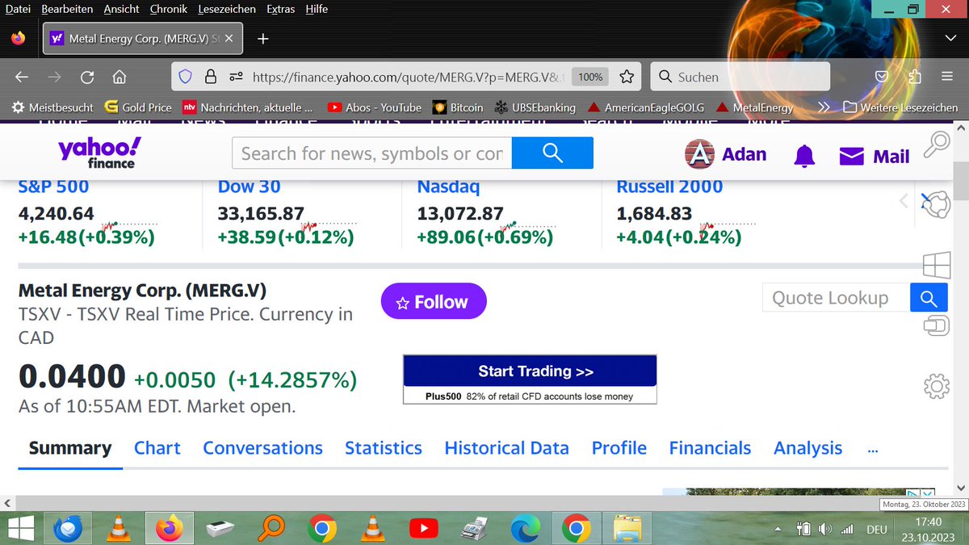Open the Bearbeiten menu
969x545 pixels.
point(67,9)
